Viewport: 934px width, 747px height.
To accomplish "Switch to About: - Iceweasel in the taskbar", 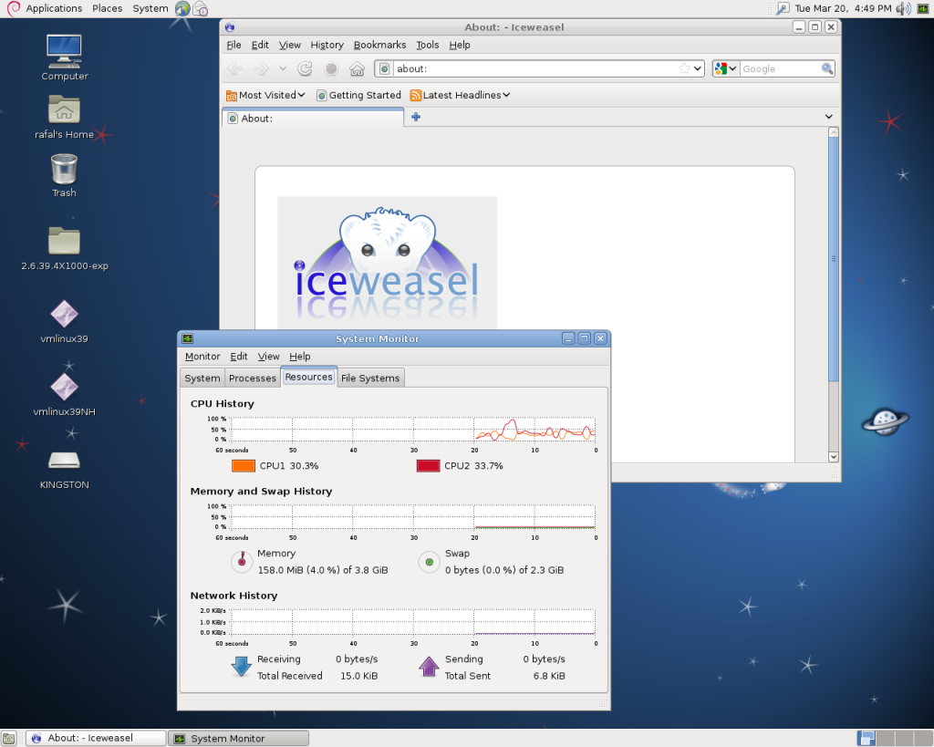I will 96,738.
